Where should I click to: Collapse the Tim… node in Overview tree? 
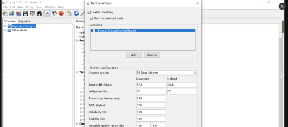tap(77, 72)
